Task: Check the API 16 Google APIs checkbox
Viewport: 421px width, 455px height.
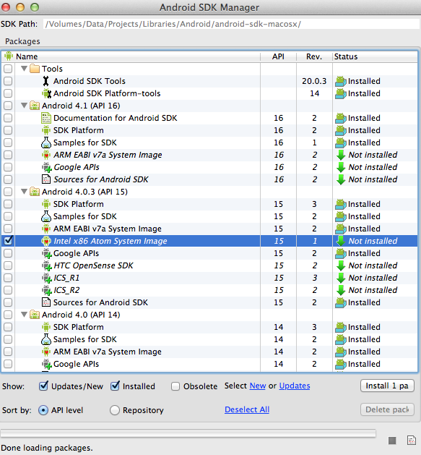Action: pos(8,167)
